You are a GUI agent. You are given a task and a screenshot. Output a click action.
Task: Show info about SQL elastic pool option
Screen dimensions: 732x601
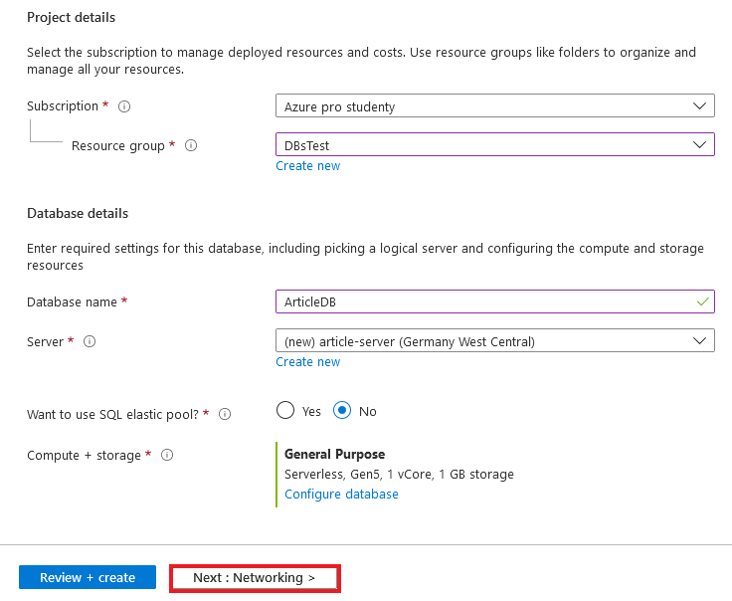[x=225, y=414]
